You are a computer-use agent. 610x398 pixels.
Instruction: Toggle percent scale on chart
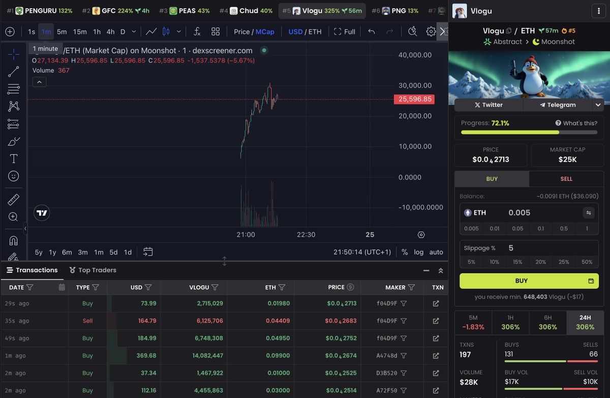pos(405,252)
